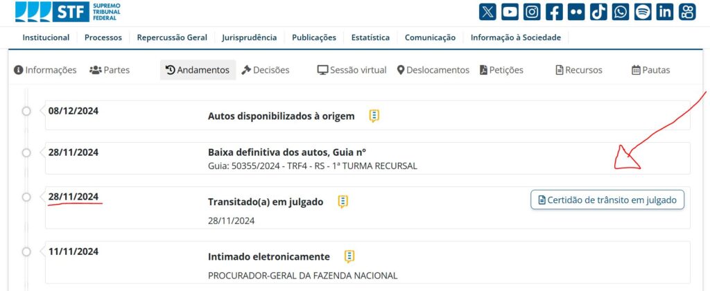Open the STF WhatsApp icon
Viewport: 710px width, 291px height.
coord(621,12)
